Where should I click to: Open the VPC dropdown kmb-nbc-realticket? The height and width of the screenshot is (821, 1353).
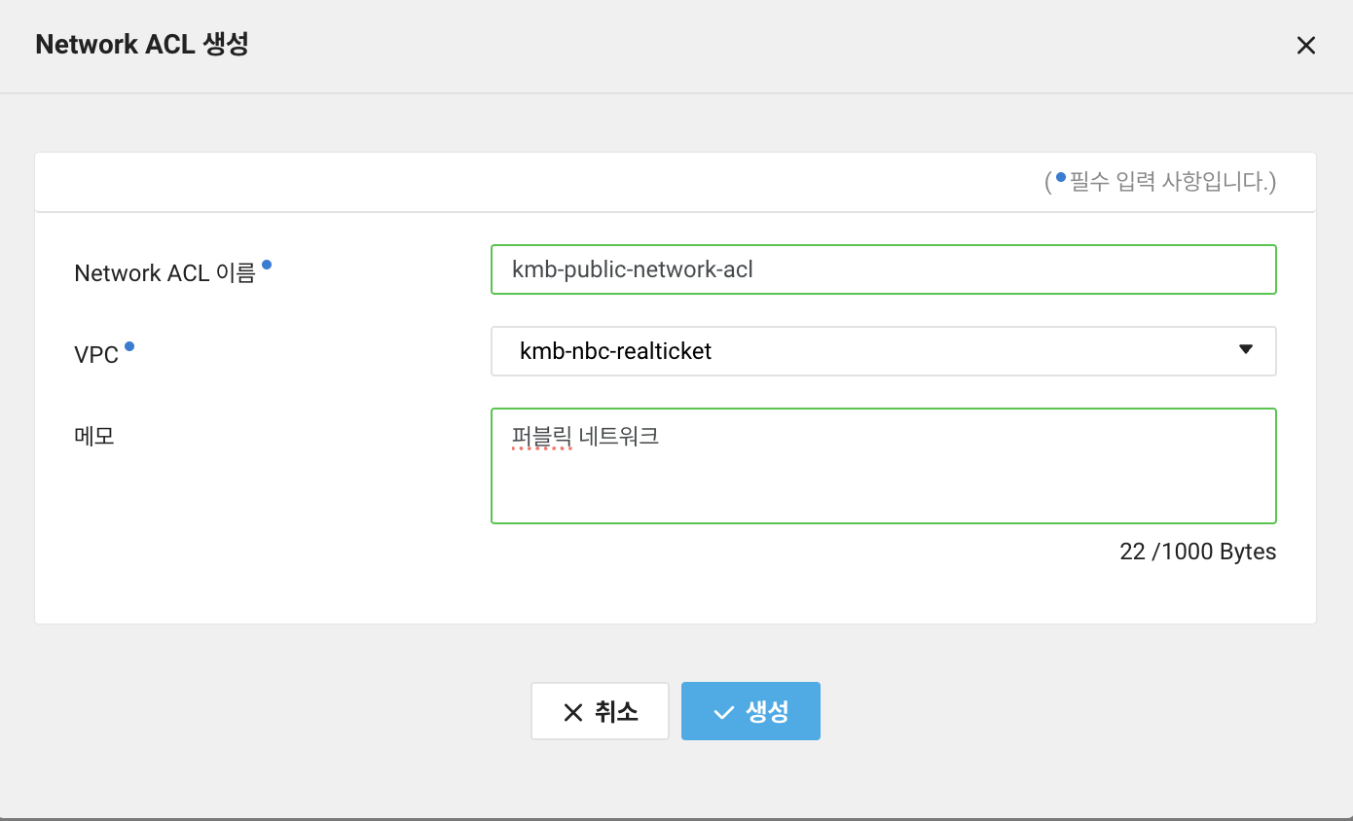(x=883, y=351)
